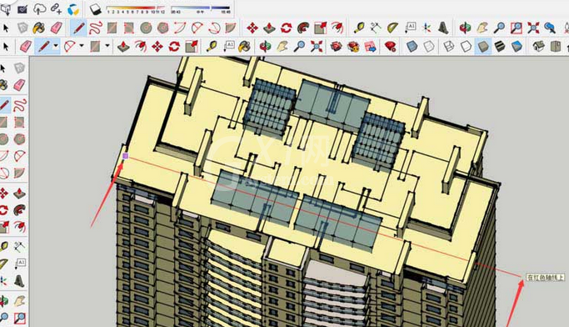Toggle X-Ray face style
The height and width of the screenshot is (327, 569).
click(x=412, y=47)
